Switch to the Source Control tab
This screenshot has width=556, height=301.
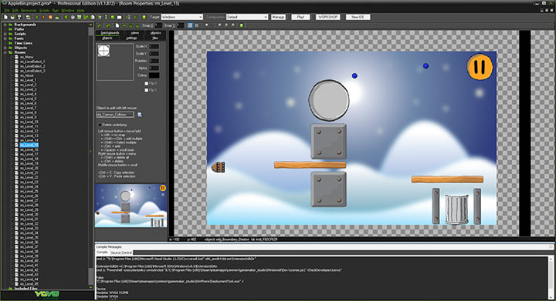(121, 253)
